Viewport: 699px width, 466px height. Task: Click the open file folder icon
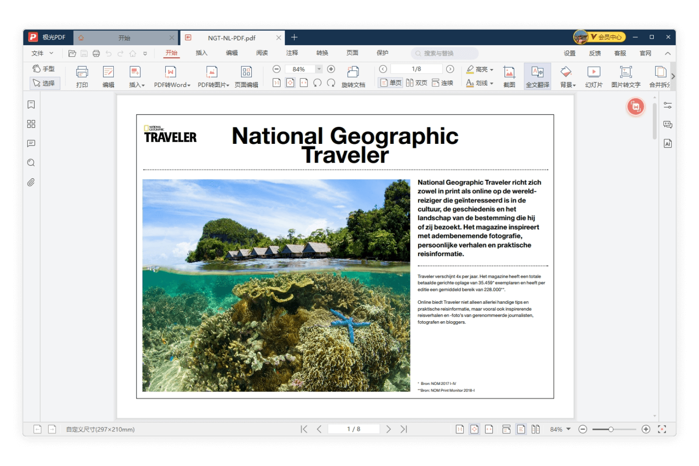point(72,53)
